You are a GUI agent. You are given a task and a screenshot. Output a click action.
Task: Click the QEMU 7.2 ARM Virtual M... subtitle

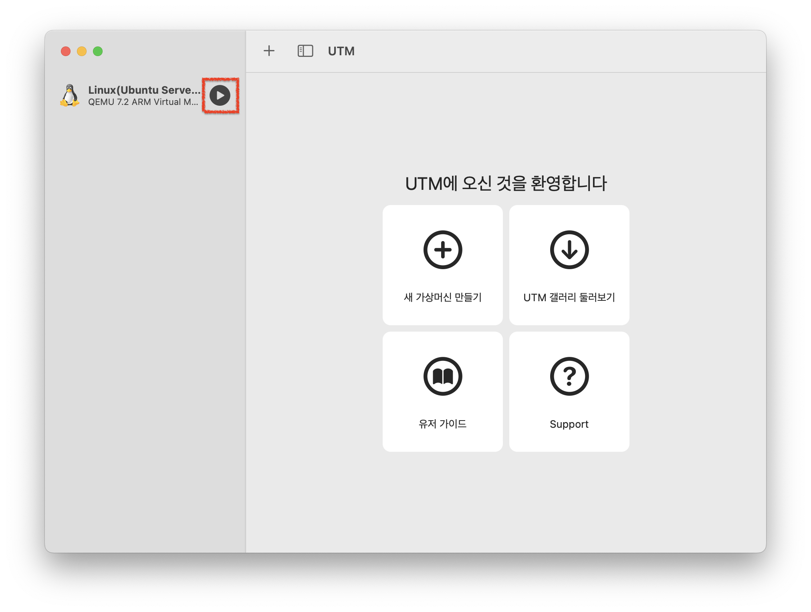point(143,102)
